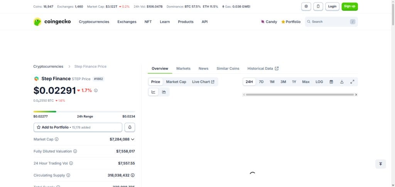Click the scroll-right arrow of chart range bar
Viewport: 395px width, 187px height.
(x=356, y=94)
